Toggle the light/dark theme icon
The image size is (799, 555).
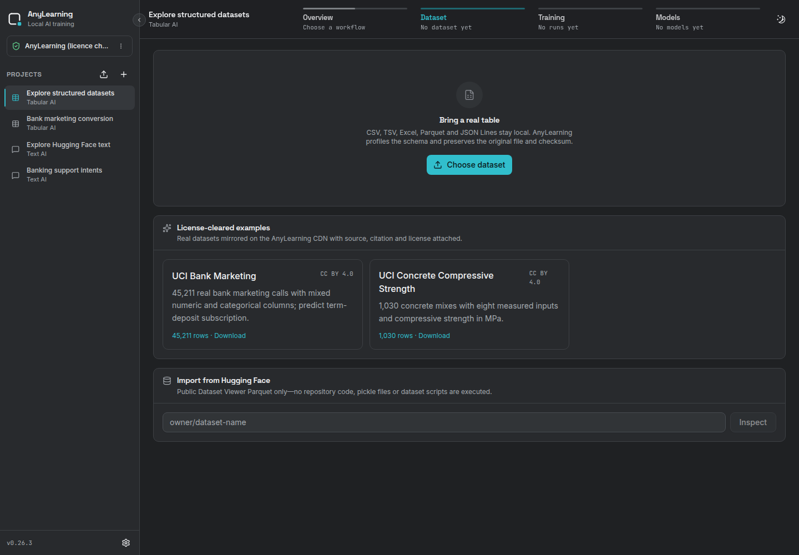tap(781, 19)
